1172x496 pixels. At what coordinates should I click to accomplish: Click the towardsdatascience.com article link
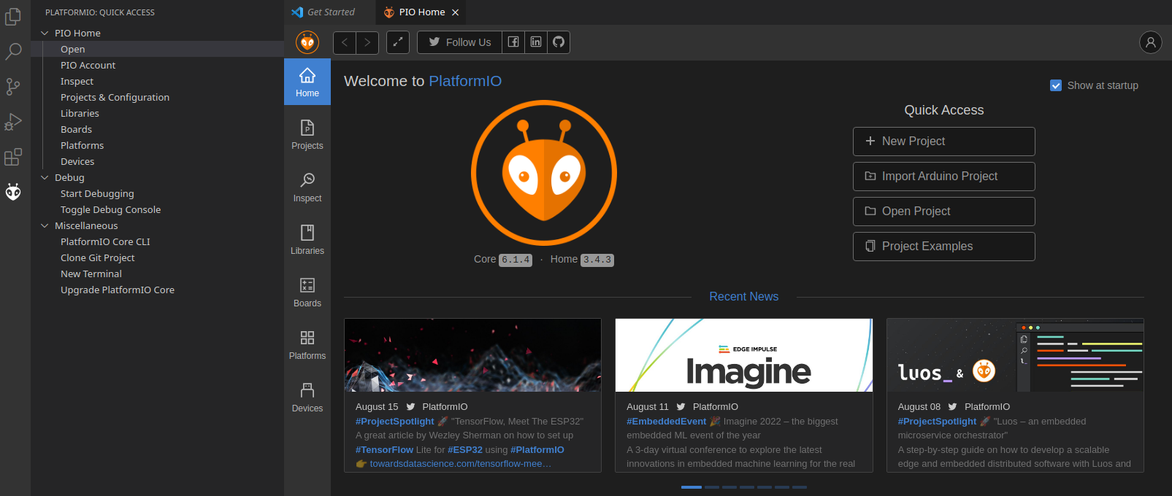(x=460, y=464)
